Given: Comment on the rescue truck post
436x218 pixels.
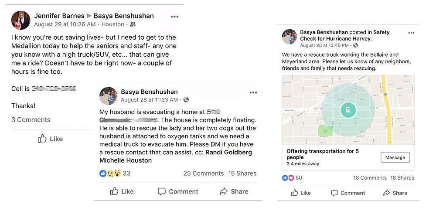Looking at the screenshot, I should pos(348,193).
